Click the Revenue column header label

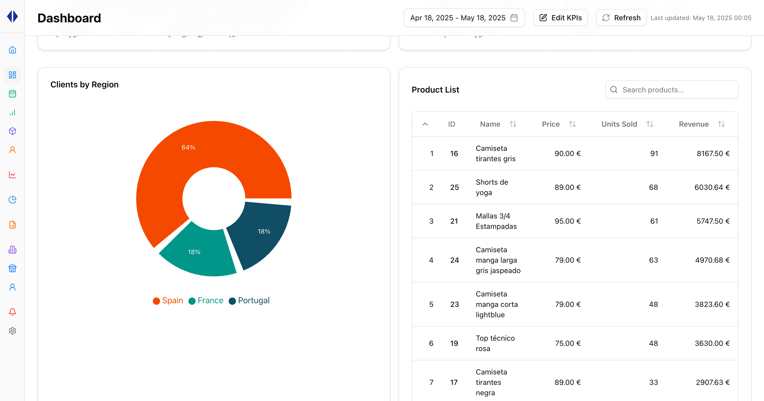pyautogui.click(x=694, y=124)
